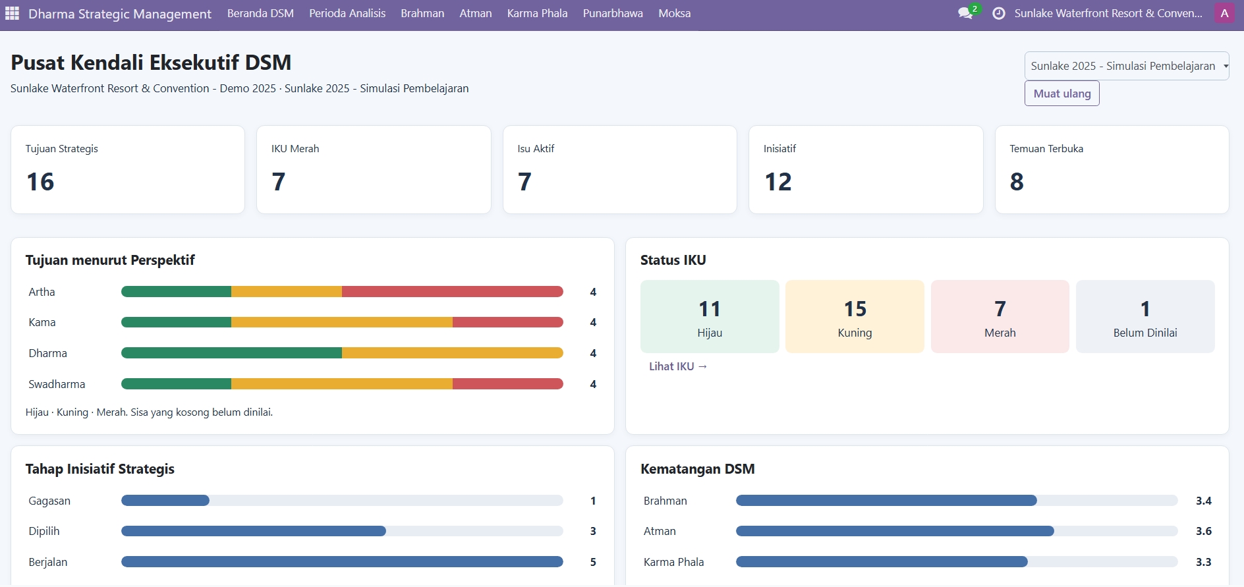Image resolution: width=1244 pixels, height=587 pixels.
Task: Select the Merah IKU status tile
Action: pyautogui.click(x=1000, y=316)
